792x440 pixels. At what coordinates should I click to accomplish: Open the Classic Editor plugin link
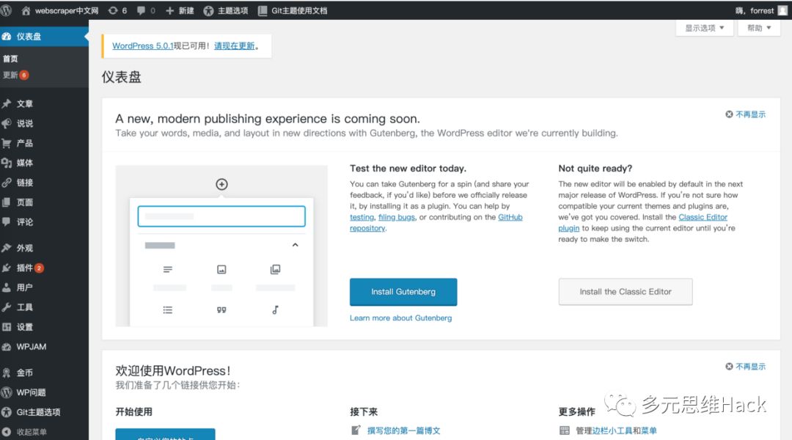[x=703, y=217]
